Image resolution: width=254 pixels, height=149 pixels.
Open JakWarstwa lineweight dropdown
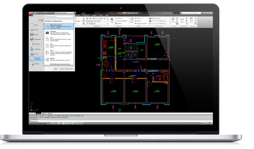[161, 21]
